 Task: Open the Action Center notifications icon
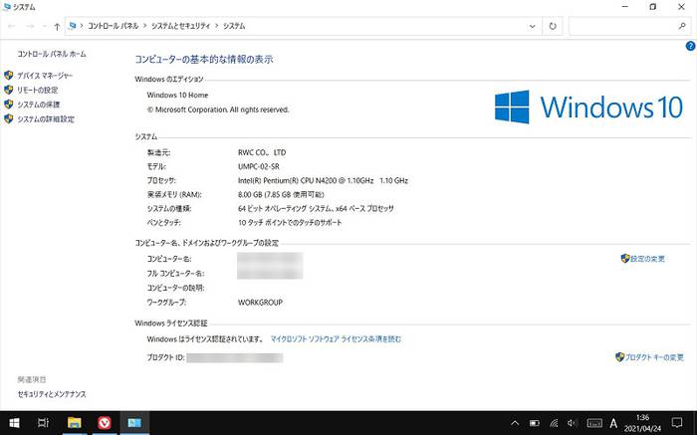[x=677, y=423]
